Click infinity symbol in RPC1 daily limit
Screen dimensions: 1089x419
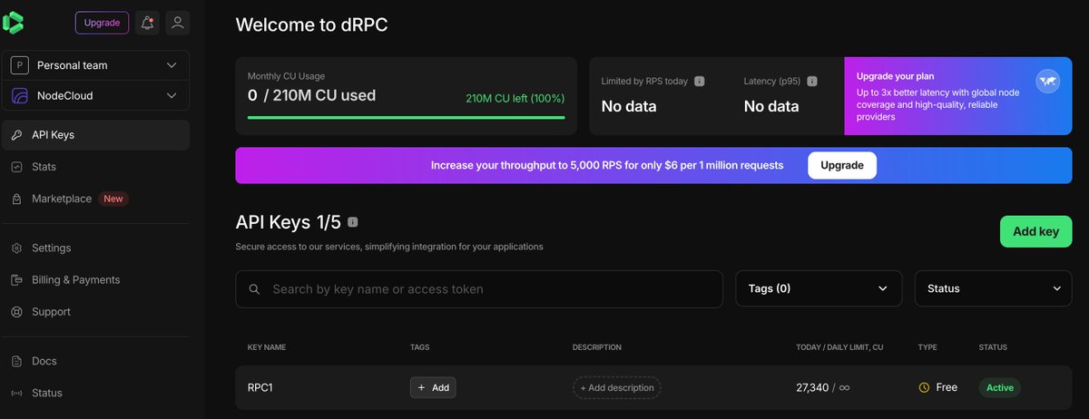click(x=844, y=388)
